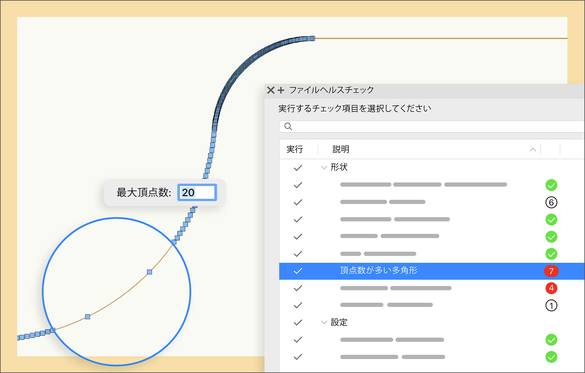The image size is (585, 373).
Task: Select the 頂点数が多い多角形 check item
Action: point(378,271)
